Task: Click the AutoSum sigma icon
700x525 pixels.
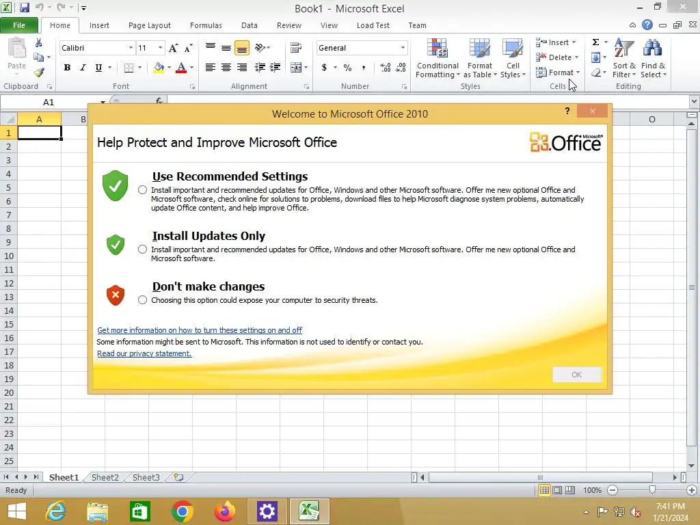Action: (x=595, y=42)
